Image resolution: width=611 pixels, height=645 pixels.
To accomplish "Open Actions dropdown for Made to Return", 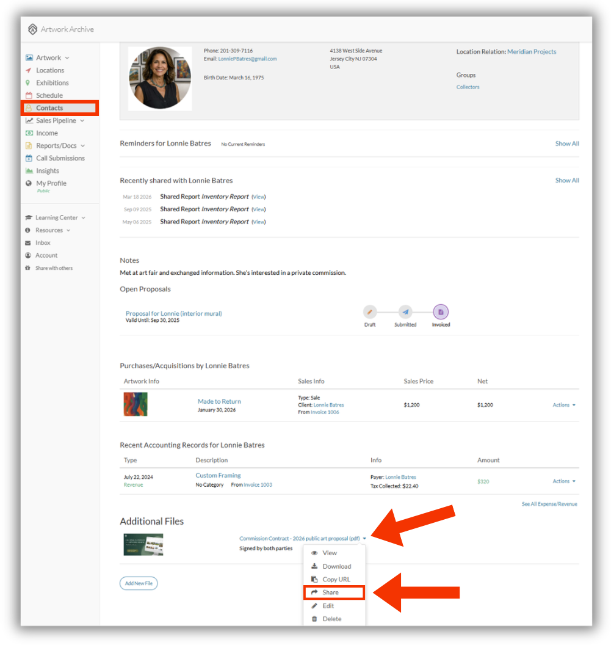I will [564, 405].
